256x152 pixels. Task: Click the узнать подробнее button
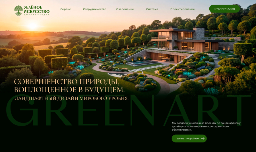(189, 138)
